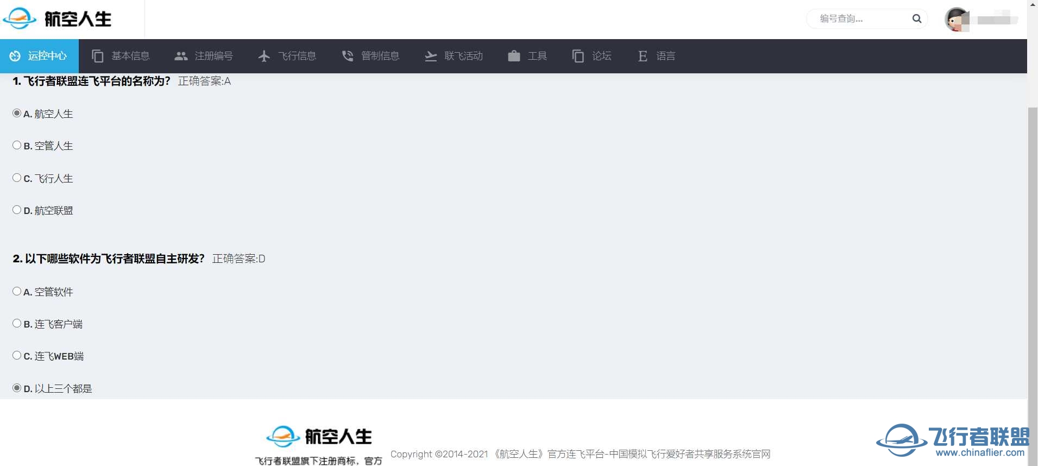1038x466 pixels.
Task: Click the 联飞活动 takeoff icon
Action: click(x=431, y=56)
